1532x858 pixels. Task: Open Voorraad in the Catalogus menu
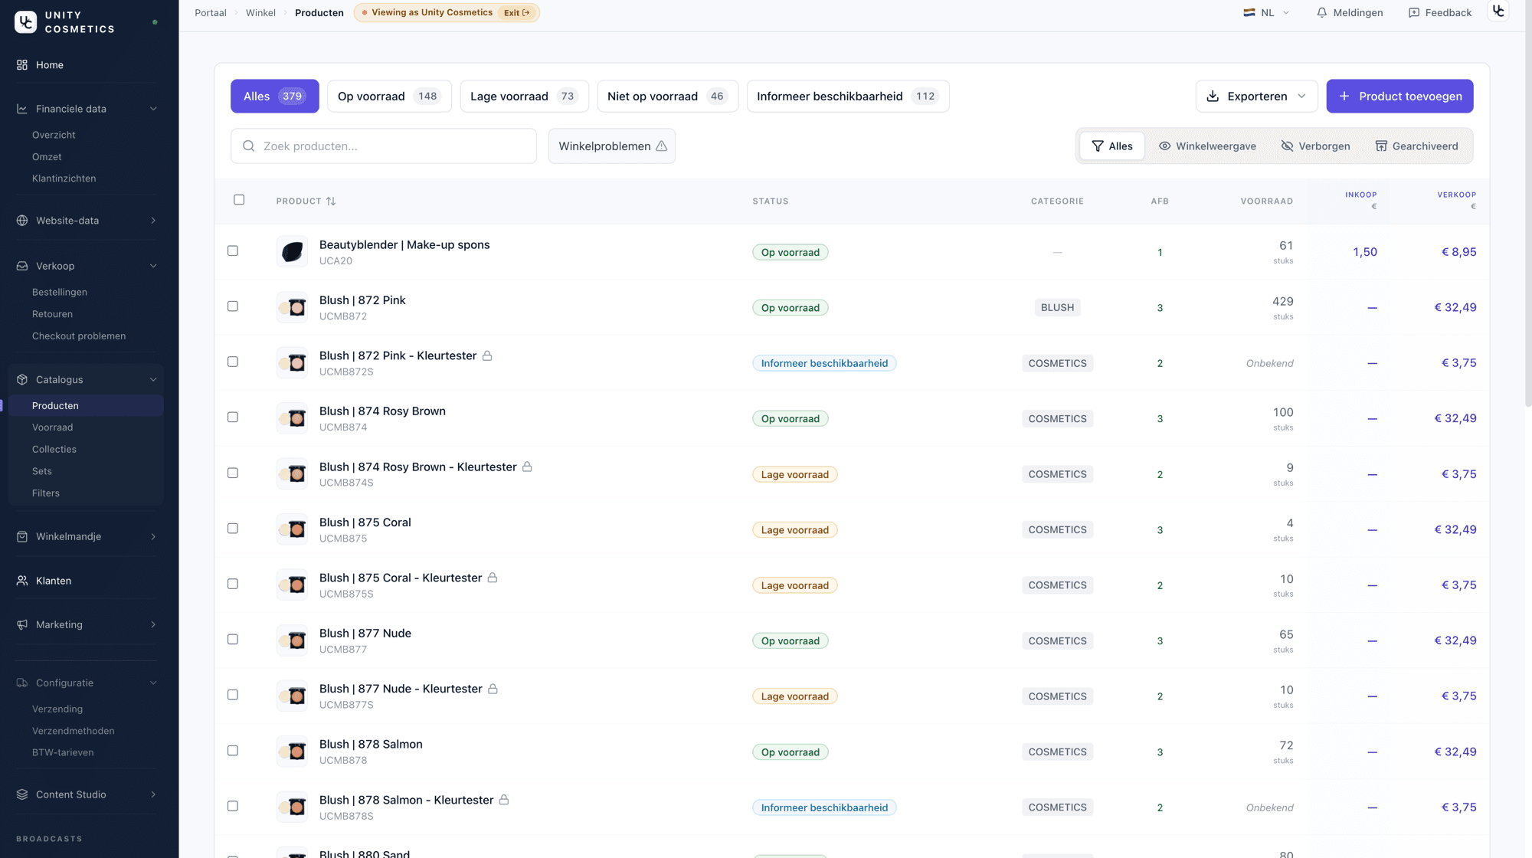pyautogui.click(x=53, y=427)
